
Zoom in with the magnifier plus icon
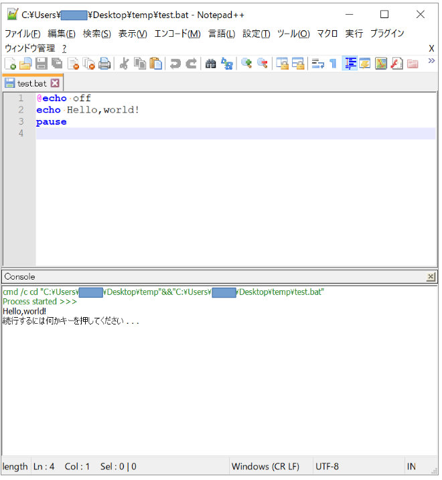[246, 64]
